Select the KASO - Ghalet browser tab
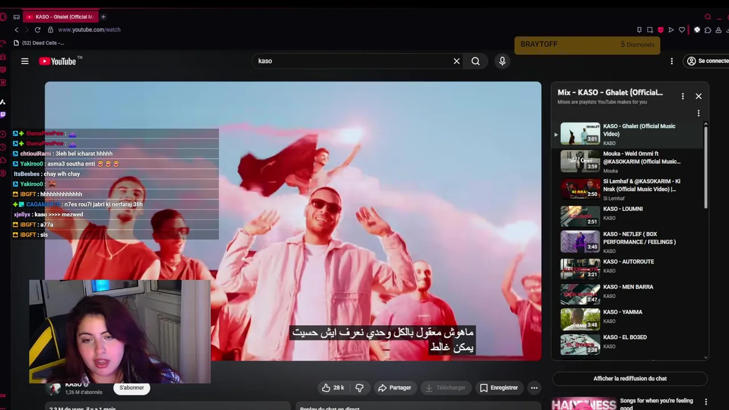 pos(60,17)
